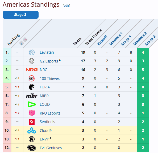This screenshot has width=158, height=153.
Task: Click the red Sentinels logo
Action: (32, 122)
